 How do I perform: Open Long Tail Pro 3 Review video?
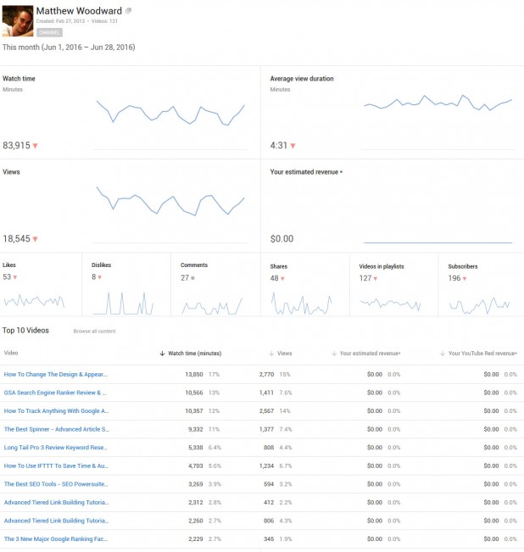(56, 447)
